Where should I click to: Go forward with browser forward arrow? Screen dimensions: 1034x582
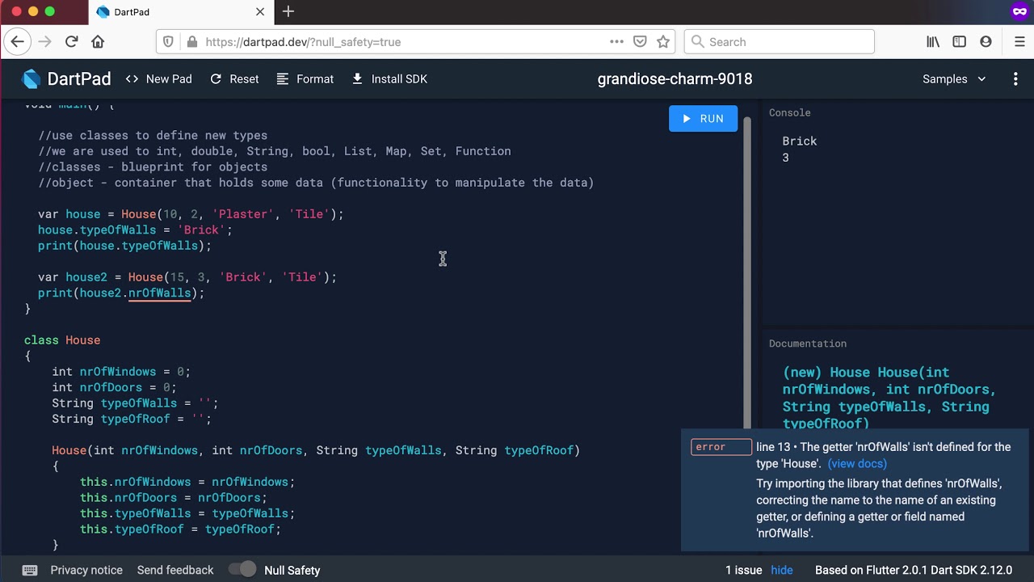coord(44,41)
